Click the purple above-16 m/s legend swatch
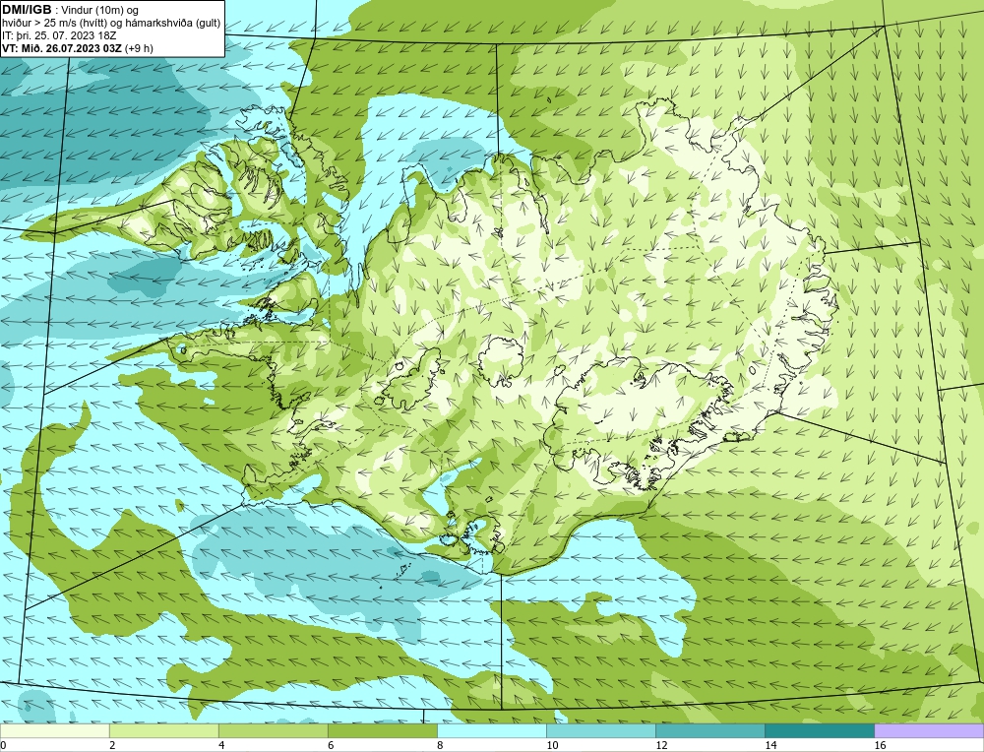The width and height of the screenshot is (984, 752). 929,730
